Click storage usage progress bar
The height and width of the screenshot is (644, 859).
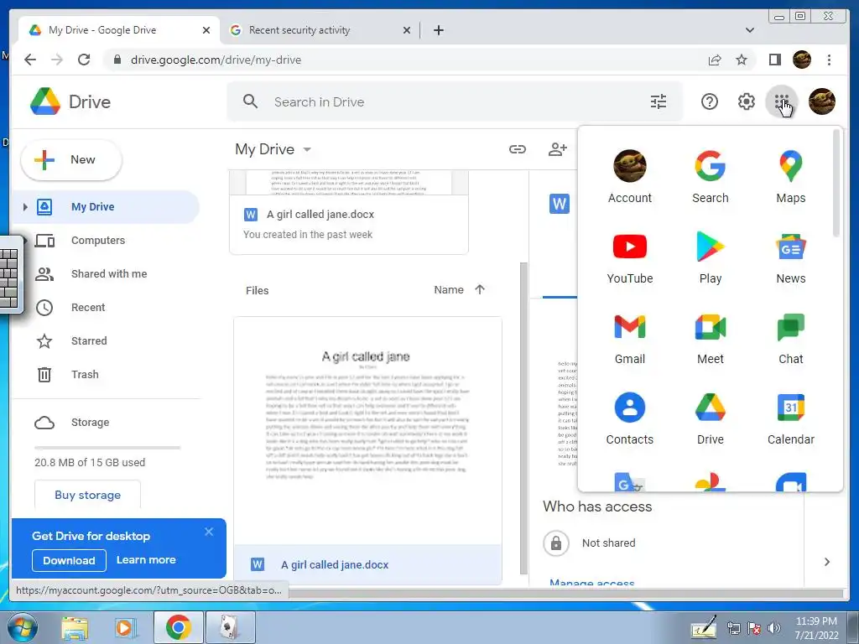(x=107, y=448)
